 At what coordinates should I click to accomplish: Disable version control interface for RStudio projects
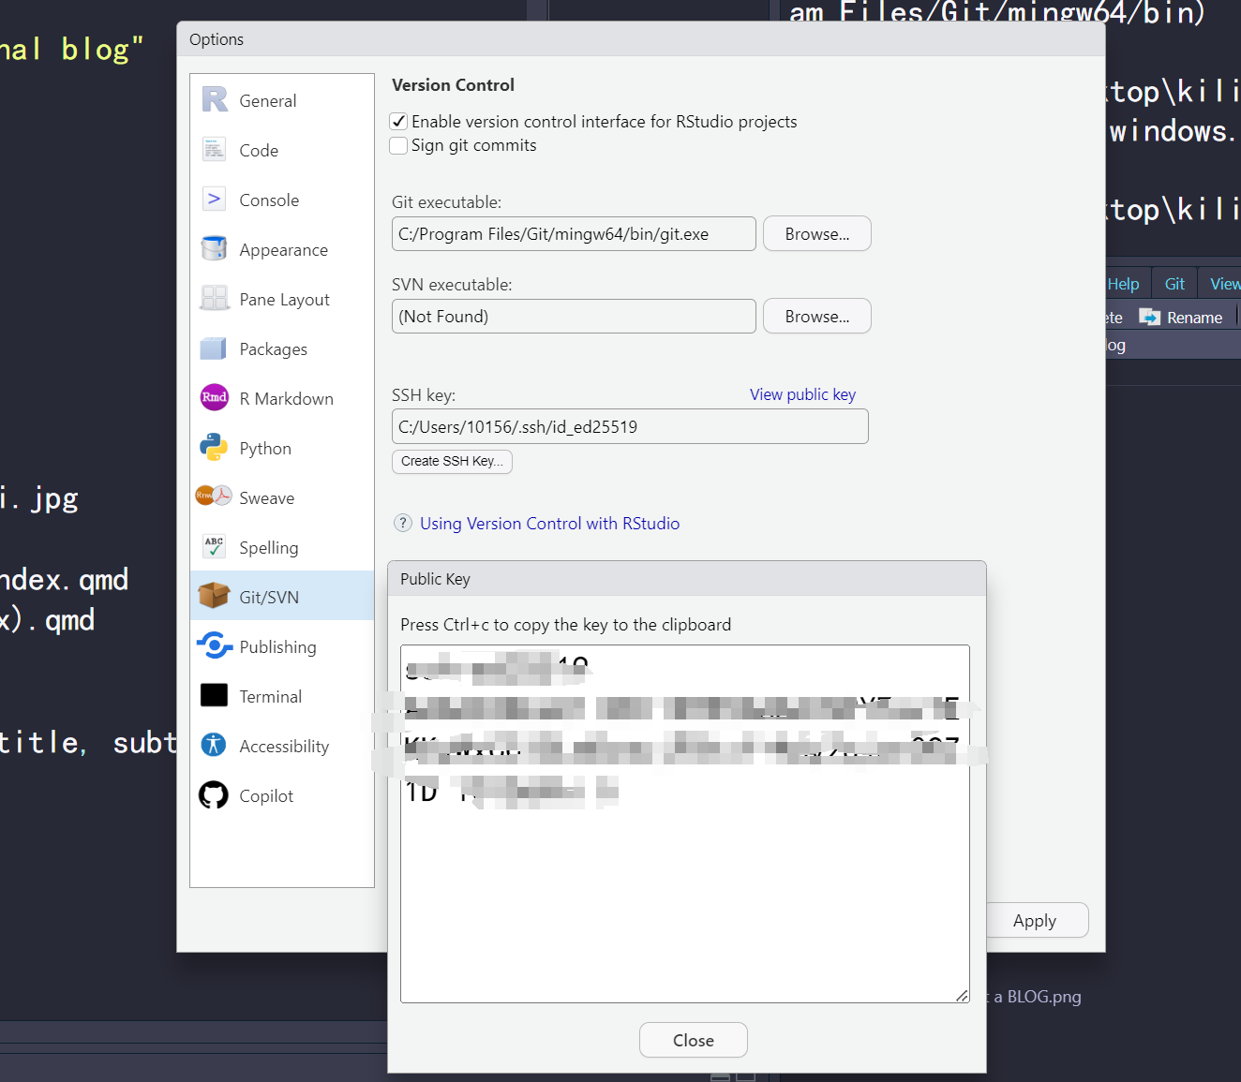pos(398,121)
